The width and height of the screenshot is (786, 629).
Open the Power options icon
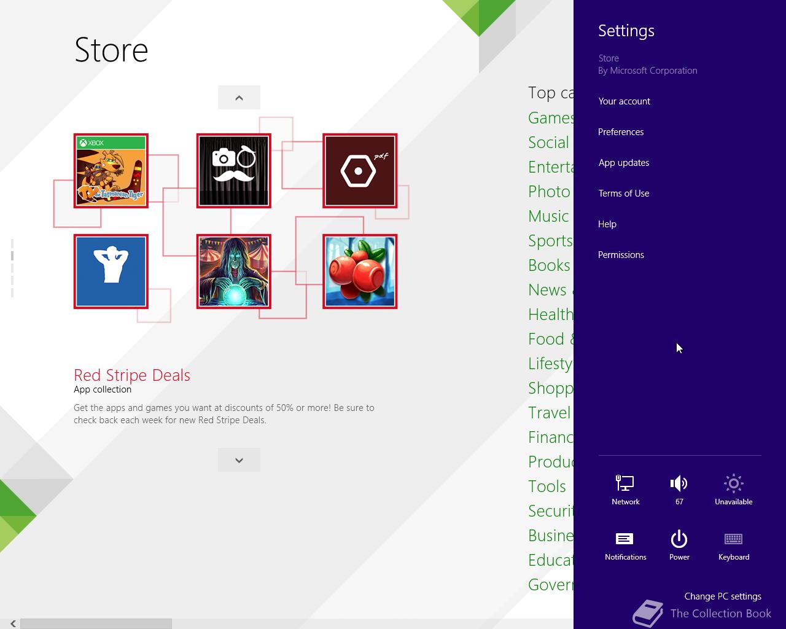tap(679, 545)
